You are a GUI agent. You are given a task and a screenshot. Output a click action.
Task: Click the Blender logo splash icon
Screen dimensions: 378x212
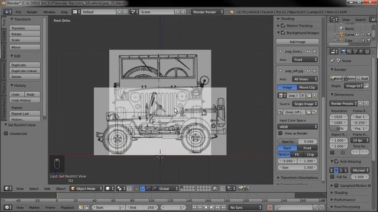tap(232, 12)
